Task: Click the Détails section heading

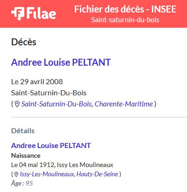Action: point(23,131)
